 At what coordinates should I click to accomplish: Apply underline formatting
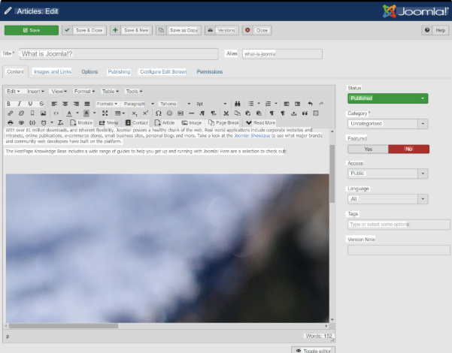(x=30, y=104)
